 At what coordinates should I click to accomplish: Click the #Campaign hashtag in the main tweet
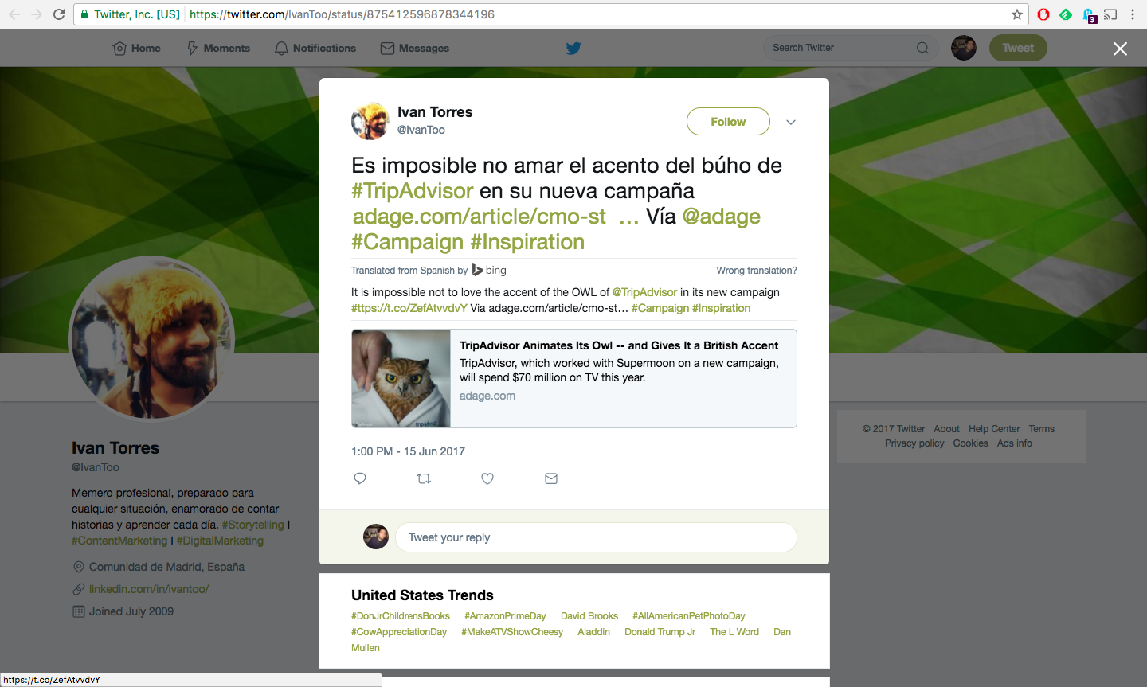pos(407,242)
